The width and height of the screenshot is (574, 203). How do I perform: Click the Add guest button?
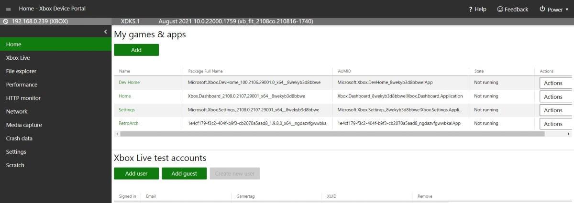[184, 173]
